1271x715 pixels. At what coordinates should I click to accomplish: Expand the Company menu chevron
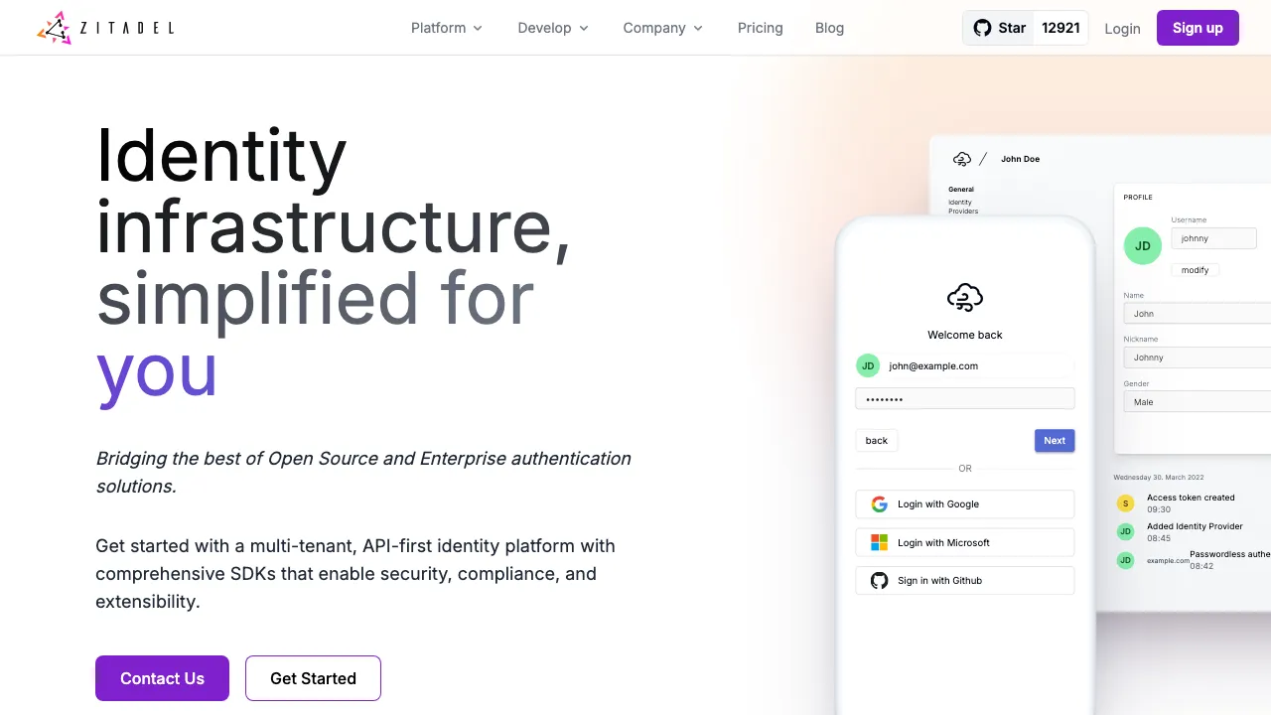[698, 28]
